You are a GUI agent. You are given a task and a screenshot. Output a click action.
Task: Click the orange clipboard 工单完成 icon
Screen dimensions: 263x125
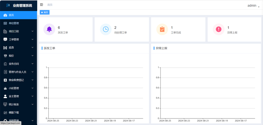[x=162, y=29]
